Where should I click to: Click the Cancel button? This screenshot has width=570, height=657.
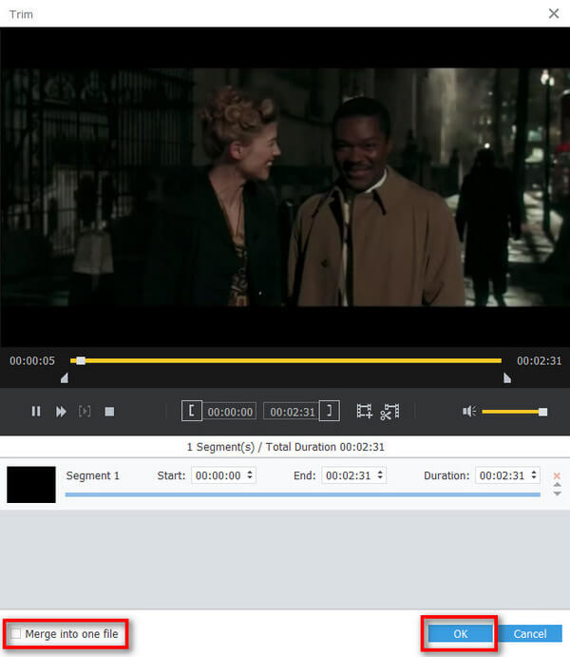point(530,633)
